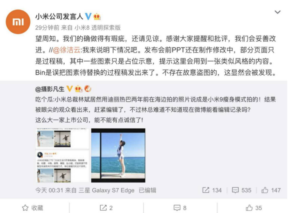
Task: View the seaside girl photo thumbnail
Action: pyautogui.click(x=118, y=155)
